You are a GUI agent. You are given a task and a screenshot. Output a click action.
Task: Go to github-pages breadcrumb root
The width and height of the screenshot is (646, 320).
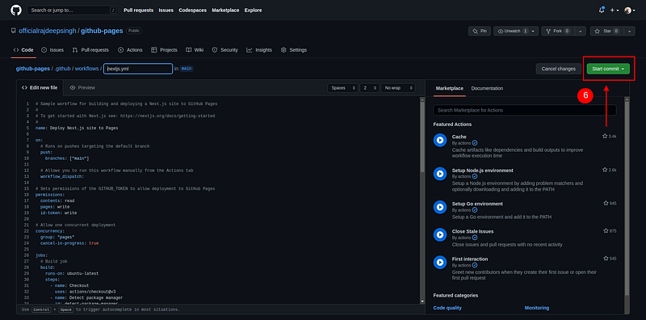pyautogui.click(x=33, y=69)
